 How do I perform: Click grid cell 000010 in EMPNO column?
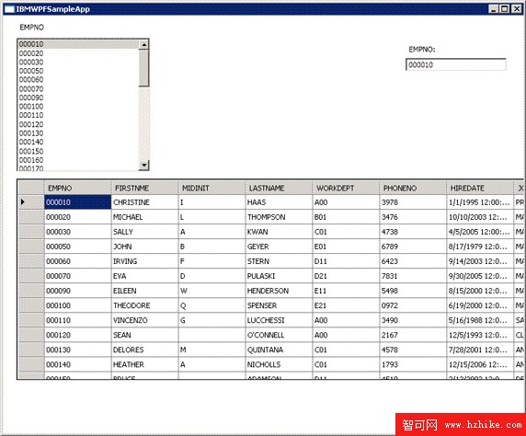click(x=77, y=202)
